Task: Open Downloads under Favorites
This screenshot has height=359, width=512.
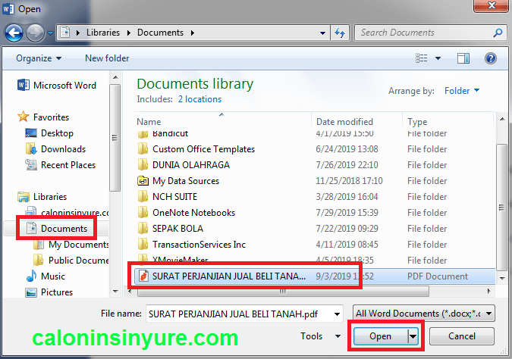Action: coord(55,149)
